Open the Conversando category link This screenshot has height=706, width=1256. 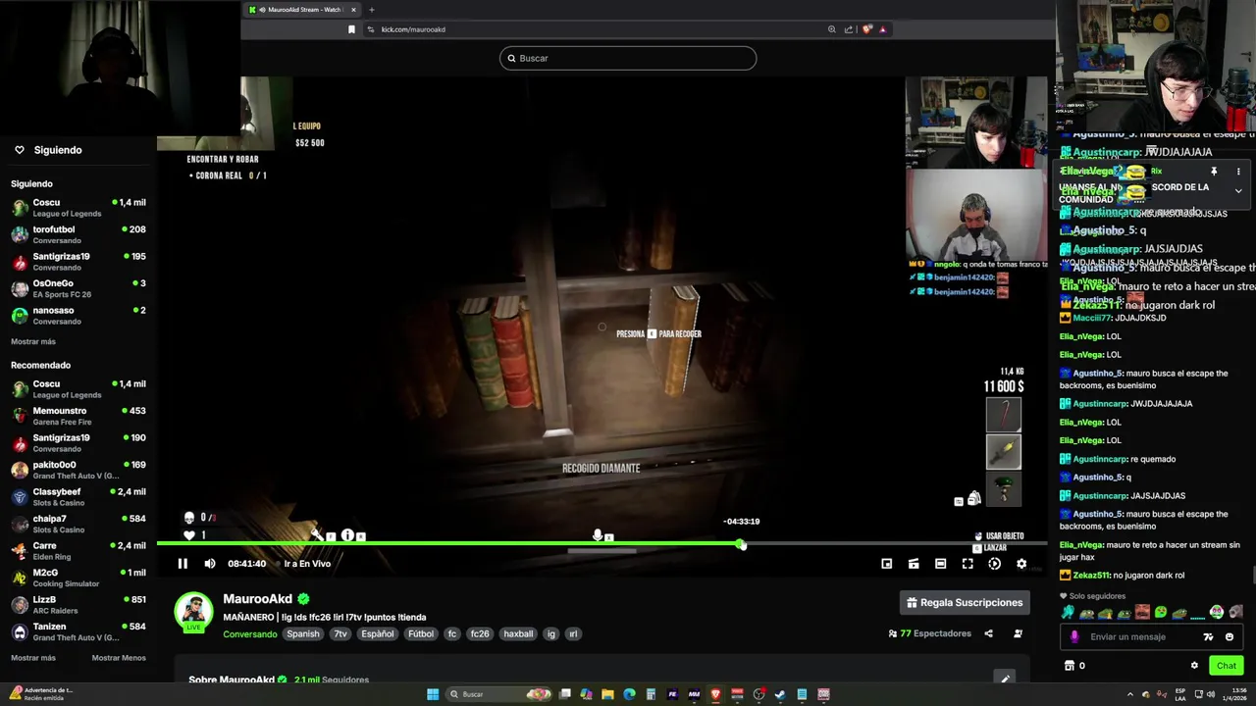[250, 634]
